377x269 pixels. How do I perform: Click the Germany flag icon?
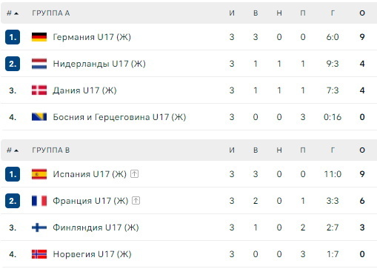tap(39, 37)
